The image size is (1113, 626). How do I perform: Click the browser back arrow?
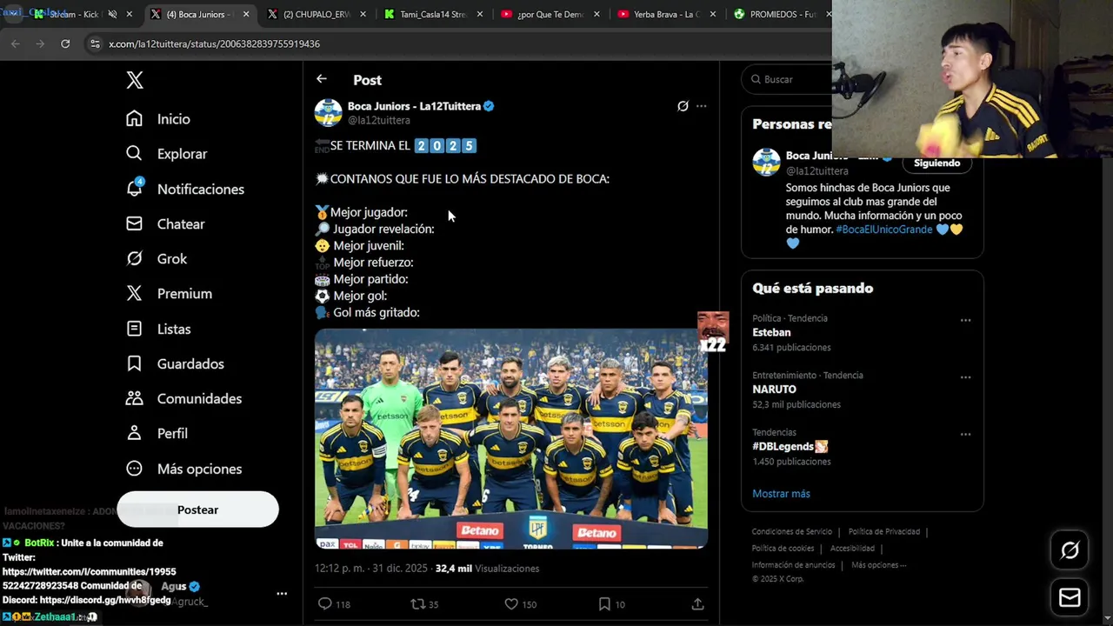pos(15,43)
